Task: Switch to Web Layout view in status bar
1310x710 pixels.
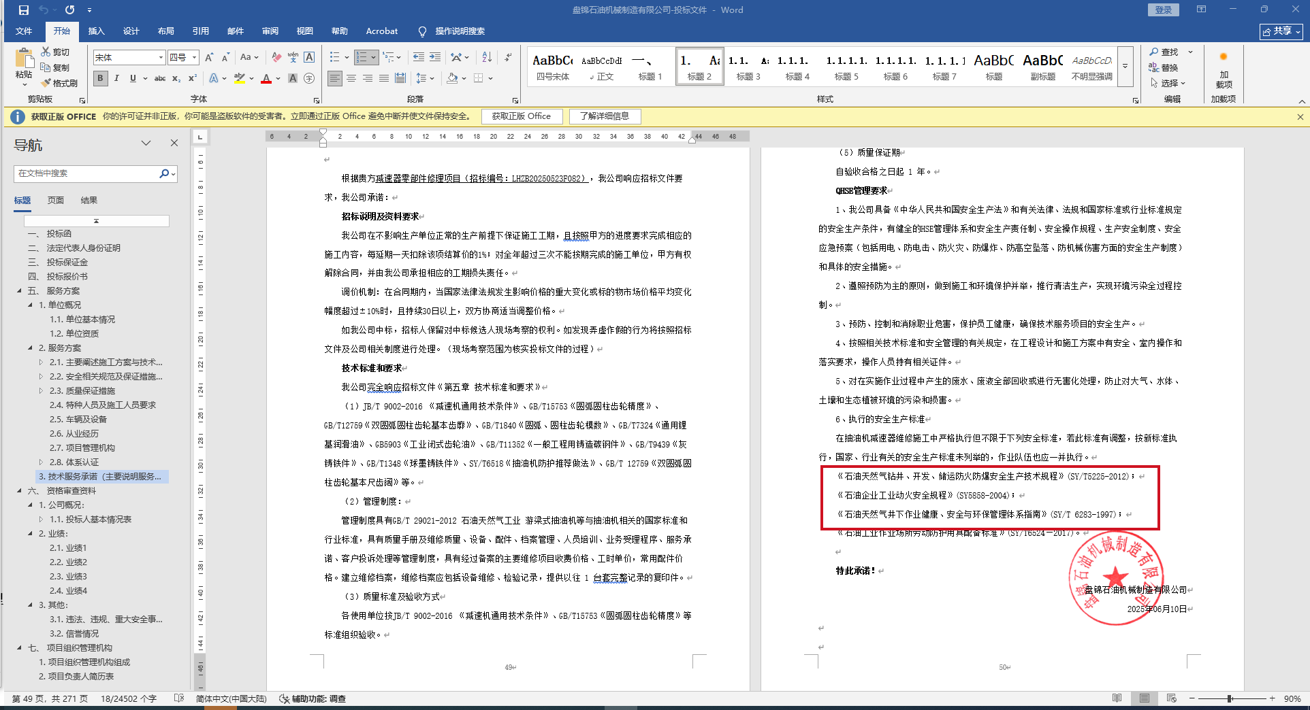Action: click(x=1171, y=698)
